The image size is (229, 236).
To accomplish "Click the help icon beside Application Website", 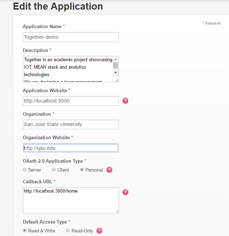I will [x=125, y=101].
